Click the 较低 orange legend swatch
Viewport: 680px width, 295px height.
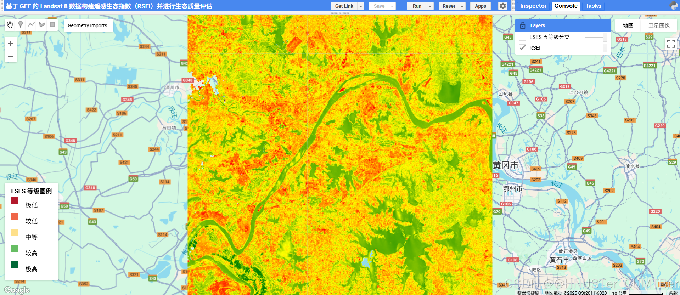point(15,216)
